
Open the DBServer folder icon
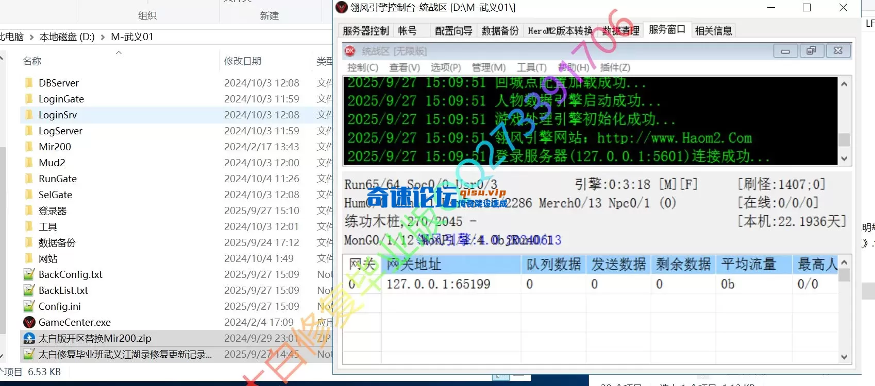pos(29,83)
